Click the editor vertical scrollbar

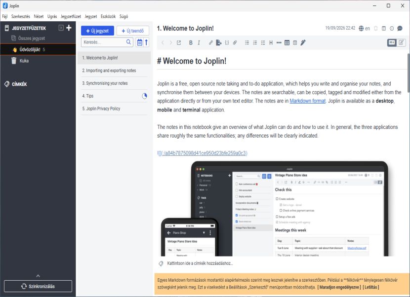coord(409,73)
